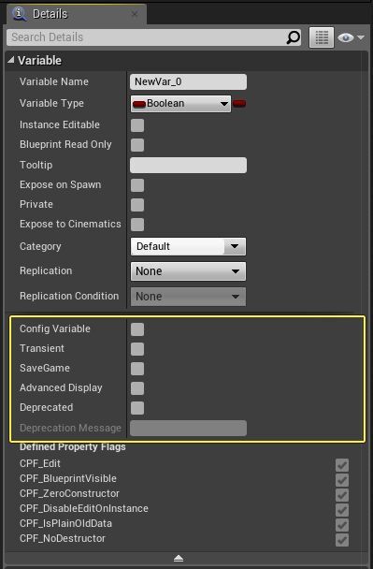
Task: Toggle the Advanced Display checkbox
Action: tap(137, 388)
